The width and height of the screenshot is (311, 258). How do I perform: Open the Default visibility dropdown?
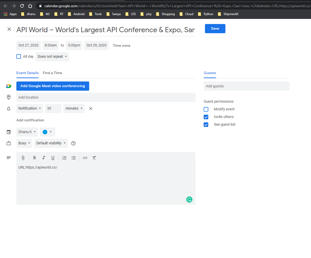coord(51,143)
